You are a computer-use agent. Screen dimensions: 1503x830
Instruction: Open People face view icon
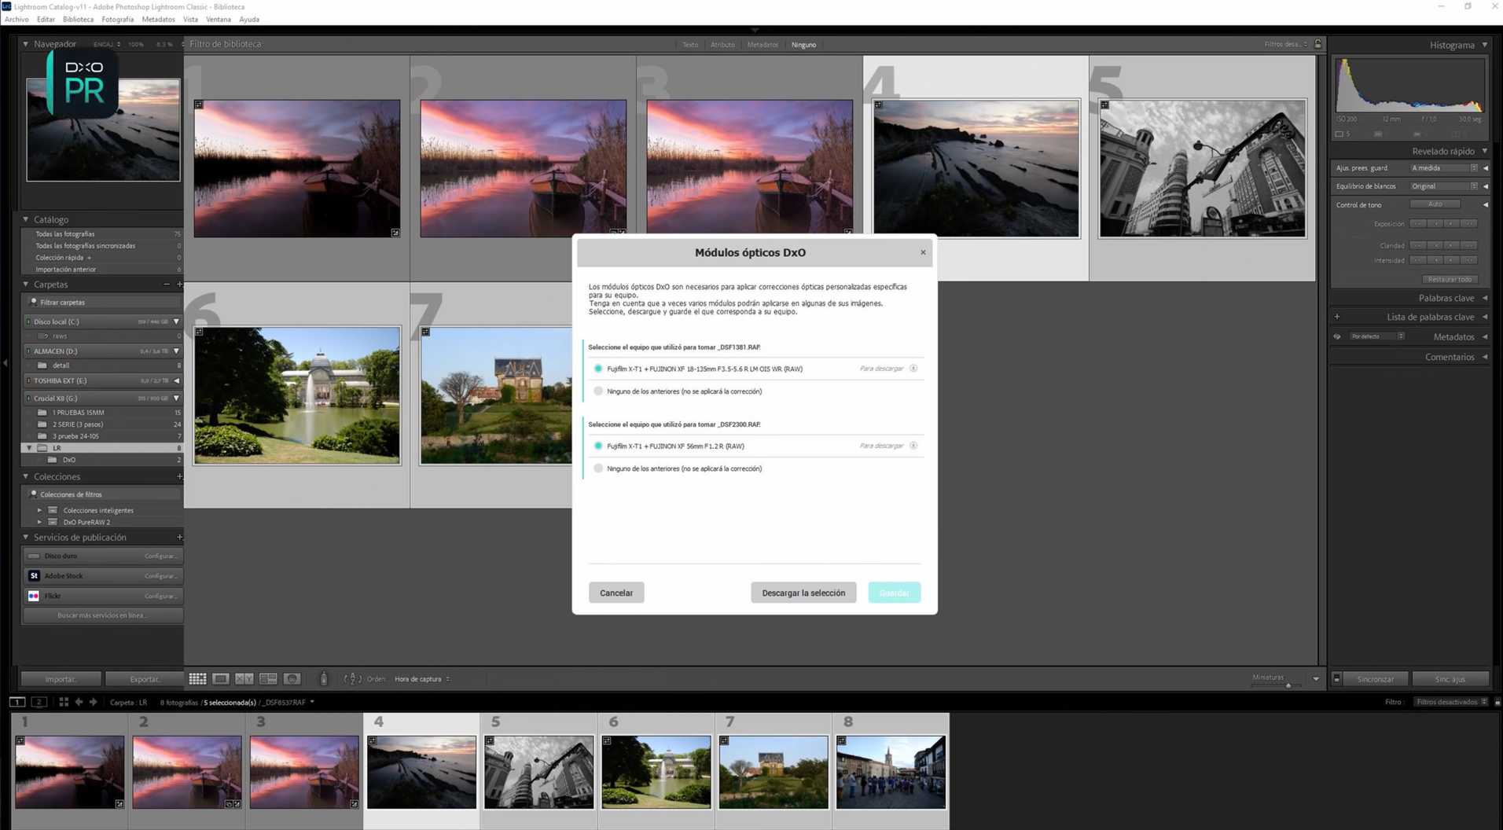[292, 679]
